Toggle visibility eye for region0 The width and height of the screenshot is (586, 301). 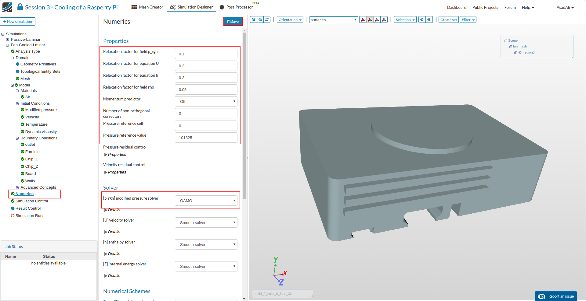pyautogui.click(x=520, y=53)
